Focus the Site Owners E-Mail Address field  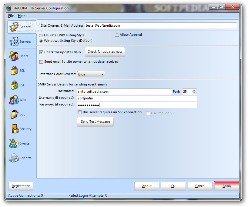pyautogui.click(x=161, y=26)
